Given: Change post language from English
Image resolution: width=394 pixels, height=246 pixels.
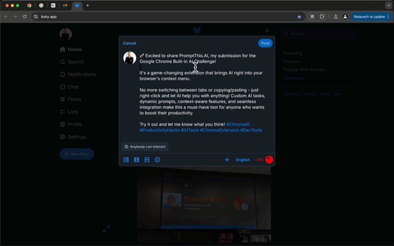Looking at the screenshot, I should click(x=243, y=160).
